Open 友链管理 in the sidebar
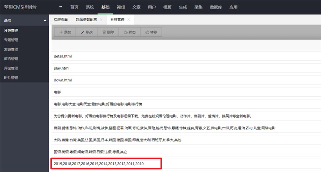Image resolution: width=321 pixels, height=172 pixels. coord(11,49)
